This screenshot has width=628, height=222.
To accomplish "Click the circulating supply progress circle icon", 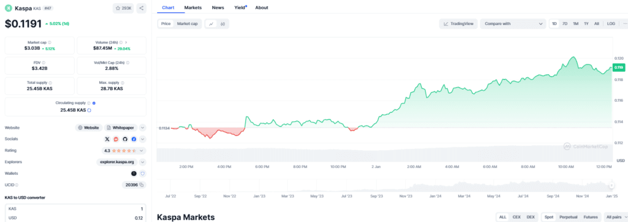I will tap(90, 110).
